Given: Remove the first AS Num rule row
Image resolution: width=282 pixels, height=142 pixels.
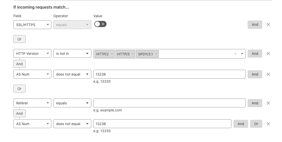Looking at the screenshot, I should [268, 74].
